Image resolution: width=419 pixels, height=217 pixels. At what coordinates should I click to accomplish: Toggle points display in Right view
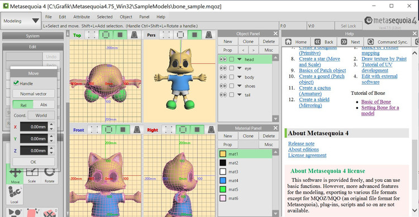point(169,130)
